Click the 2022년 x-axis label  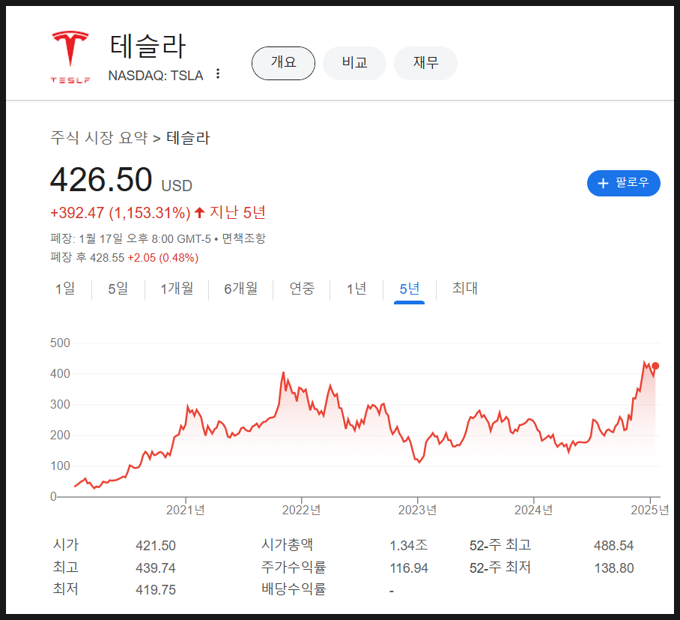click(x=301, y=510)
